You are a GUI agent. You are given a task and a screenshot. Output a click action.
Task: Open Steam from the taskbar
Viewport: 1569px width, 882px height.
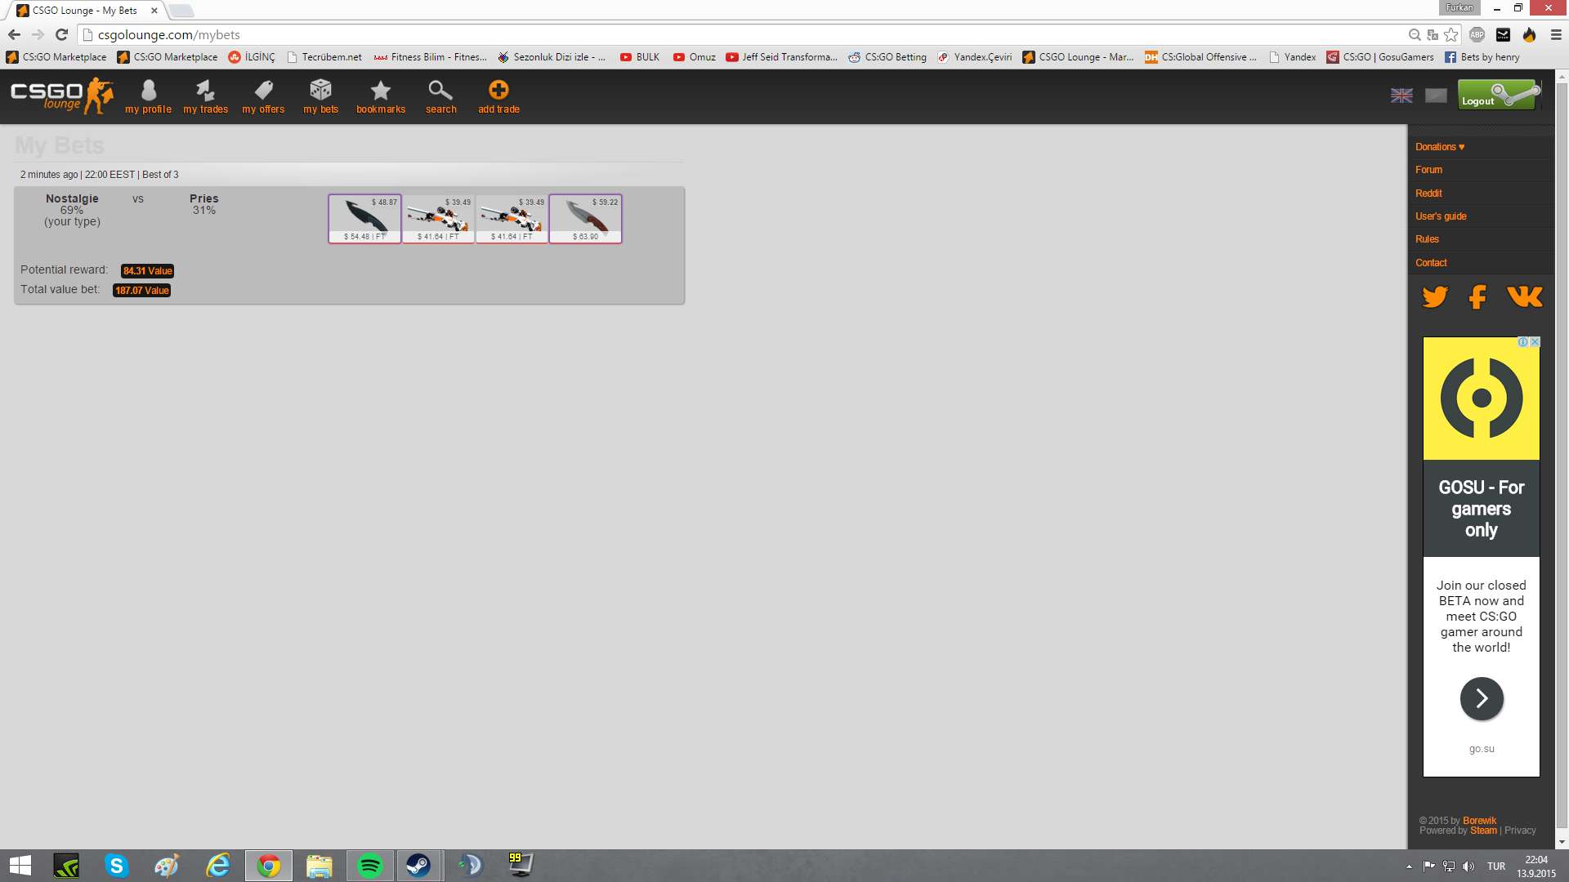[x=418, y=866]
